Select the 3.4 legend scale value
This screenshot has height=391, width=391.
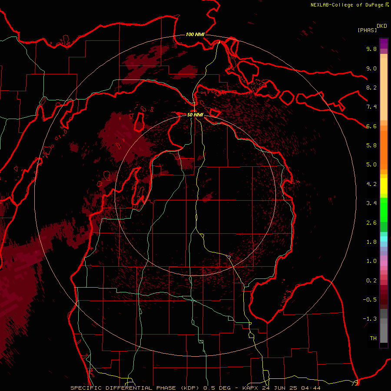[371, 203]
